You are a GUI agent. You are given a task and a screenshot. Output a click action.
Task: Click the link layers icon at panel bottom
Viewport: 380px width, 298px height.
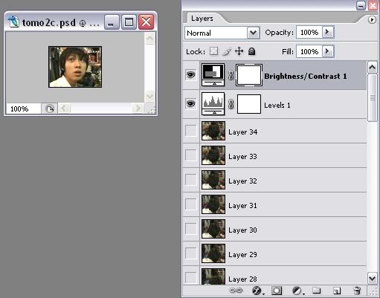tap(236, 290)
